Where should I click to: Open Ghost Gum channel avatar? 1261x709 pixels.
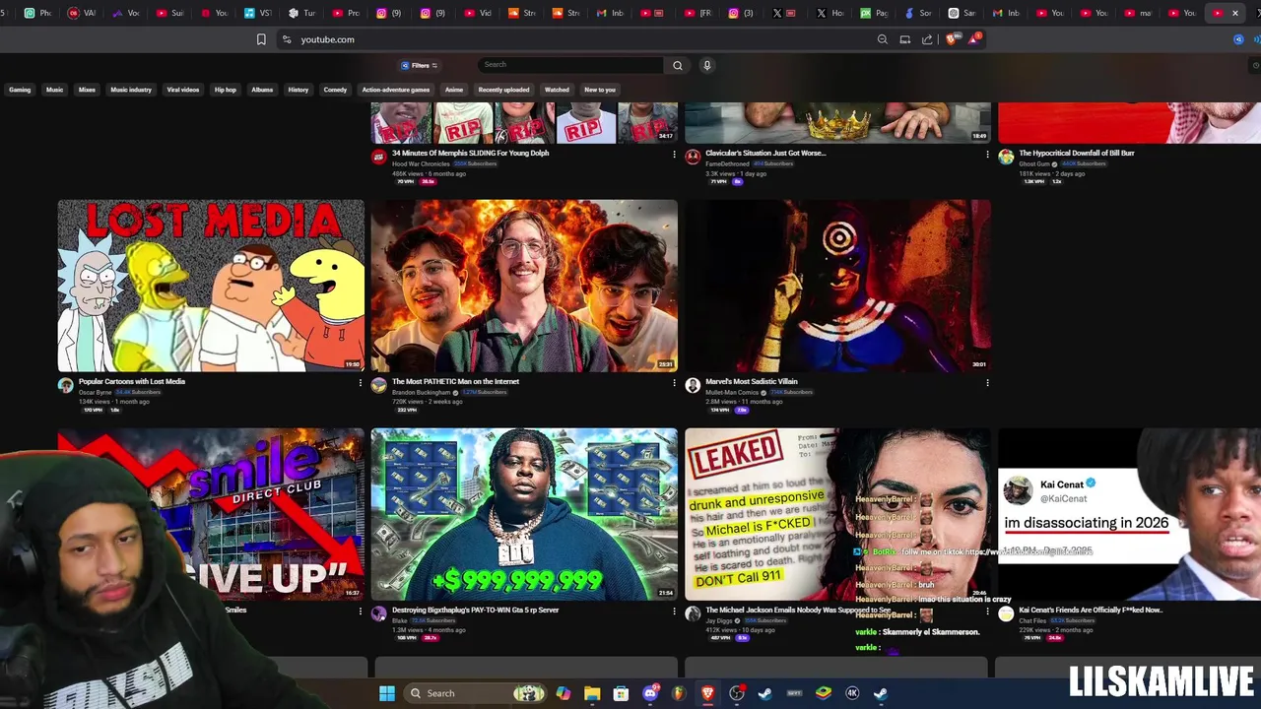[x=1006, y=157]
